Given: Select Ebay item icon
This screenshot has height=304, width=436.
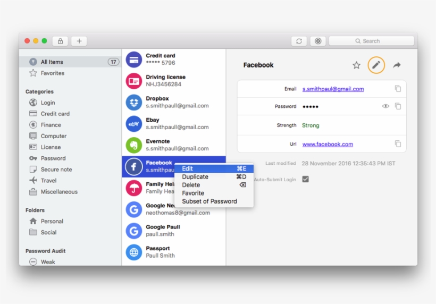Looking at the screenshot, I should pyautogui.click(x=134, y=124).
